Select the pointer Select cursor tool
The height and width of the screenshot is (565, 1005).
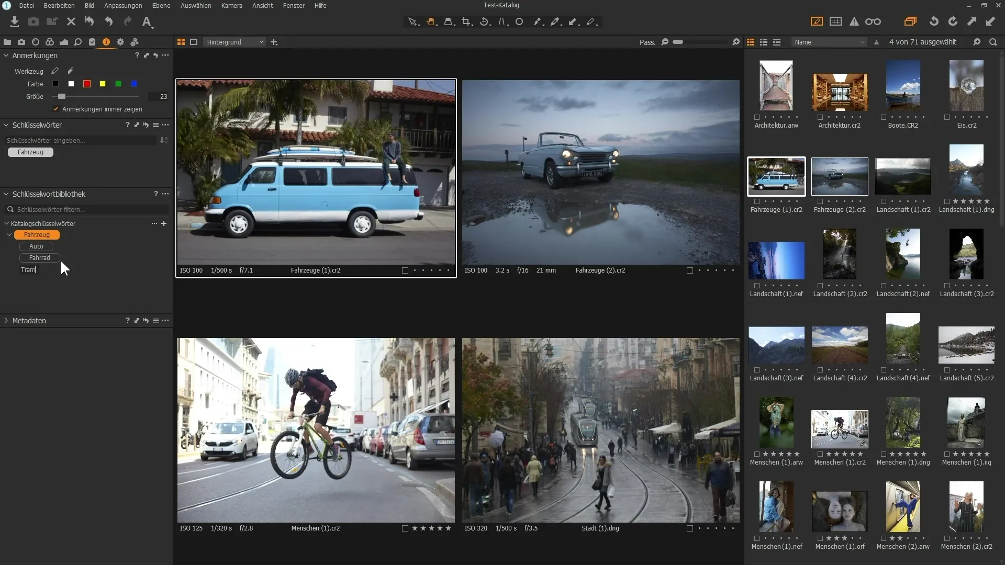413,22
